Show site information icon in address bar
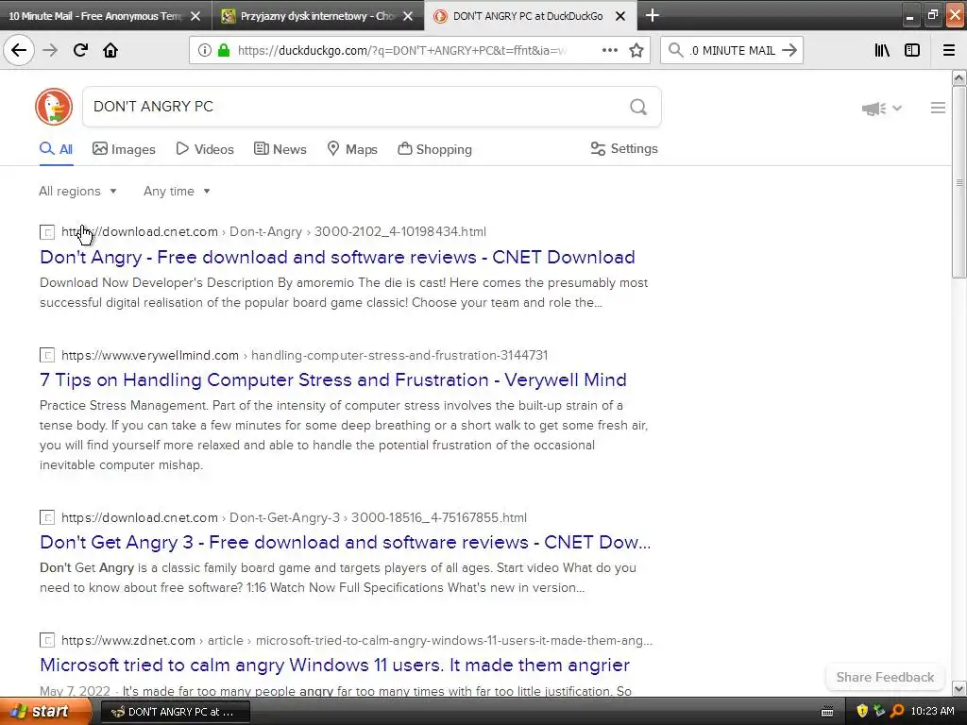This screenshot has width=967, height=725. pyautogui.click(x=205, y=51)
